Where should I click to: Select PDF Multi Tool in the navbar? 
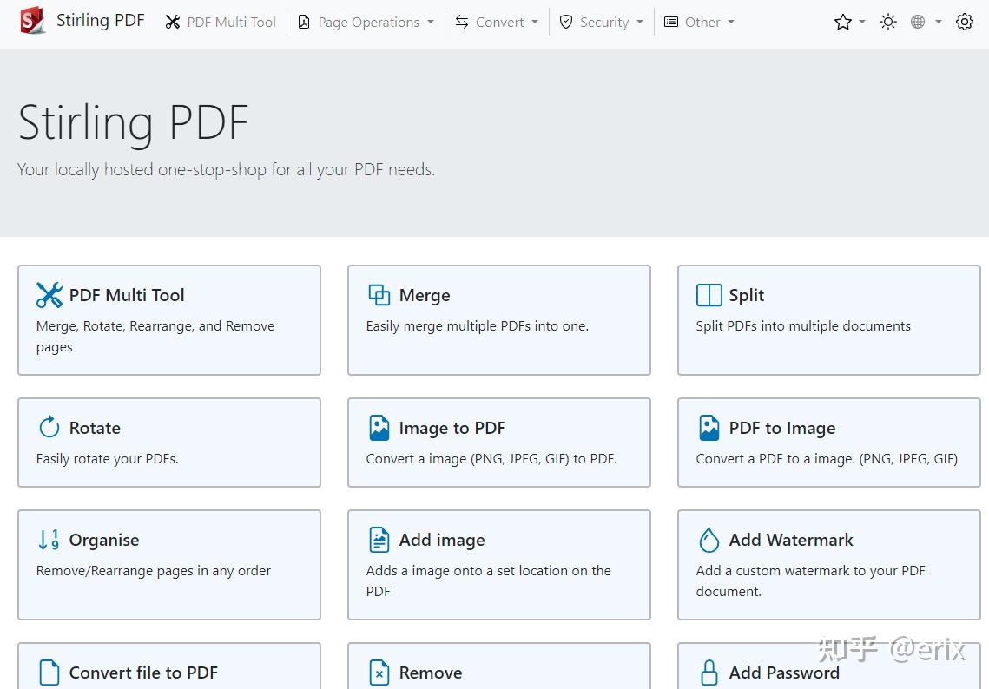pyautogui.click(x=220, y=22)
